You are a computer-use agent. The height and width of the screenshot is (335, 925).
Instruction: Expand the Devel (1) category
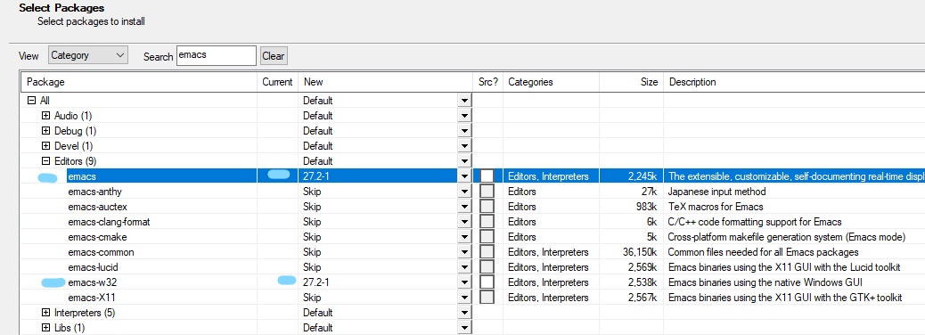[46, 146]
